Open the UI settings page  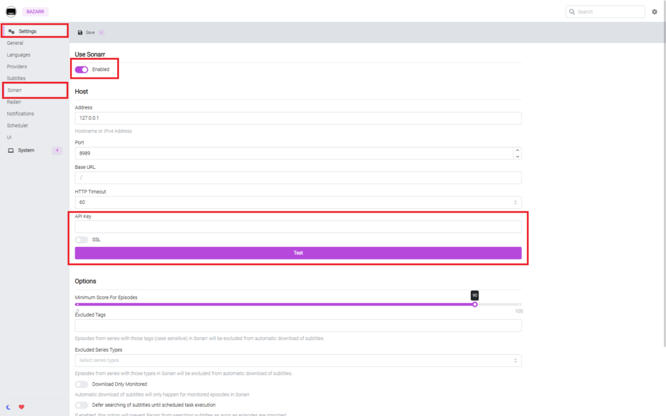pyautogui.click(x=9, y=138)
